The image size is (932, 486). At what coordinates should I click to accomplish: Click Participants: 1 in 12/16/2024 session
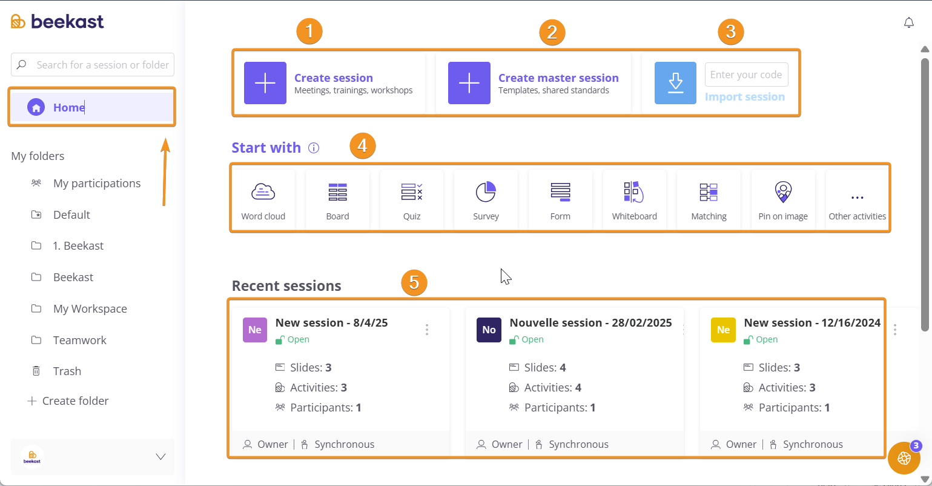tap(787, 407)
